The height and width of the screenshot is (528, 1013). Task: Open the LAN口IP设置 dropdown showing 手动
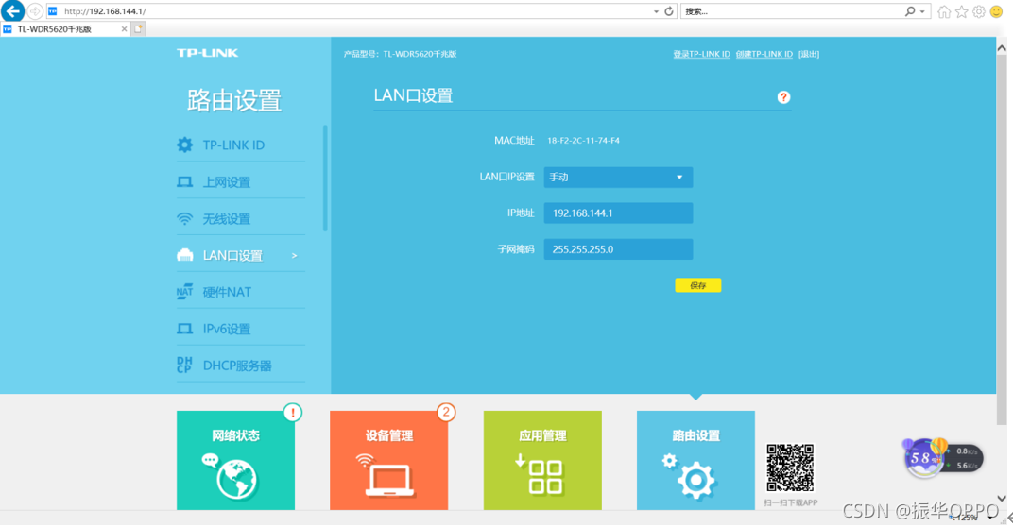tap(618, 177)
